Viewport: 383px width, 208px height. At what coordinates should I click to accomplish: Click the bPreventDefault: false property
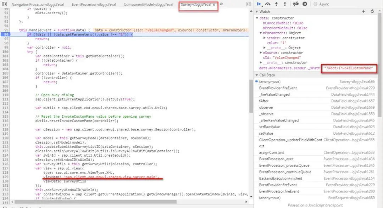tap(285, 28)
